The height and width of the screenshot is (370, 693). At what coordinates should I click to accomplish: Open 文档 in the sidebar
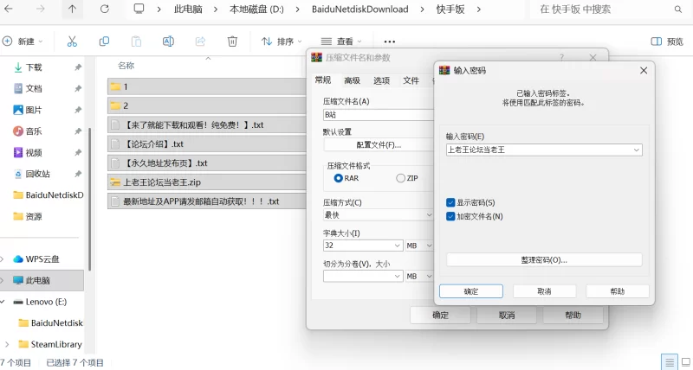(34, 89)
